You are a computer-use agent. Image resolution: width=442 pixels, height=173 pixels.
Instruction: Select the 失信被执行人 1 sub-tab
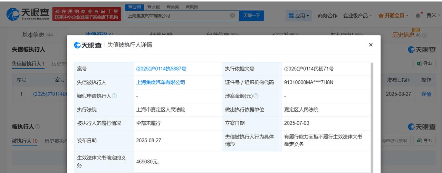28,64
